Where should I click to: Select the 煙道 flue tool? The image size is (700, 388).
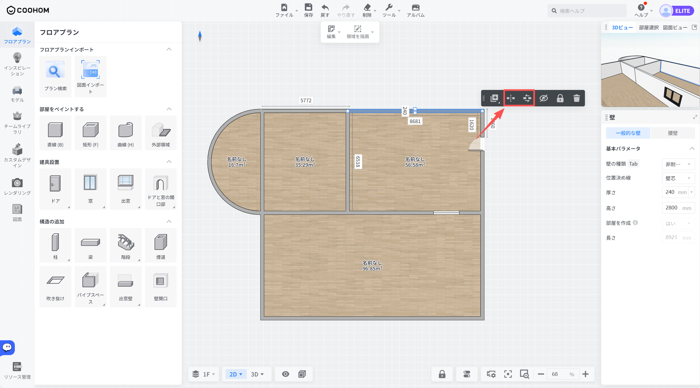coord(161,245)
